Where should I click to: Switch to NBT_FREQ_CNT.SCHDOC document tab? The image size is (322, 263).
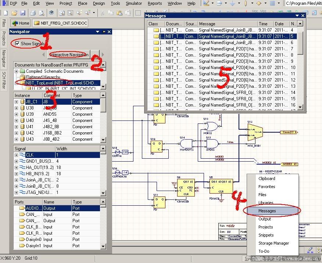[60, 23]
